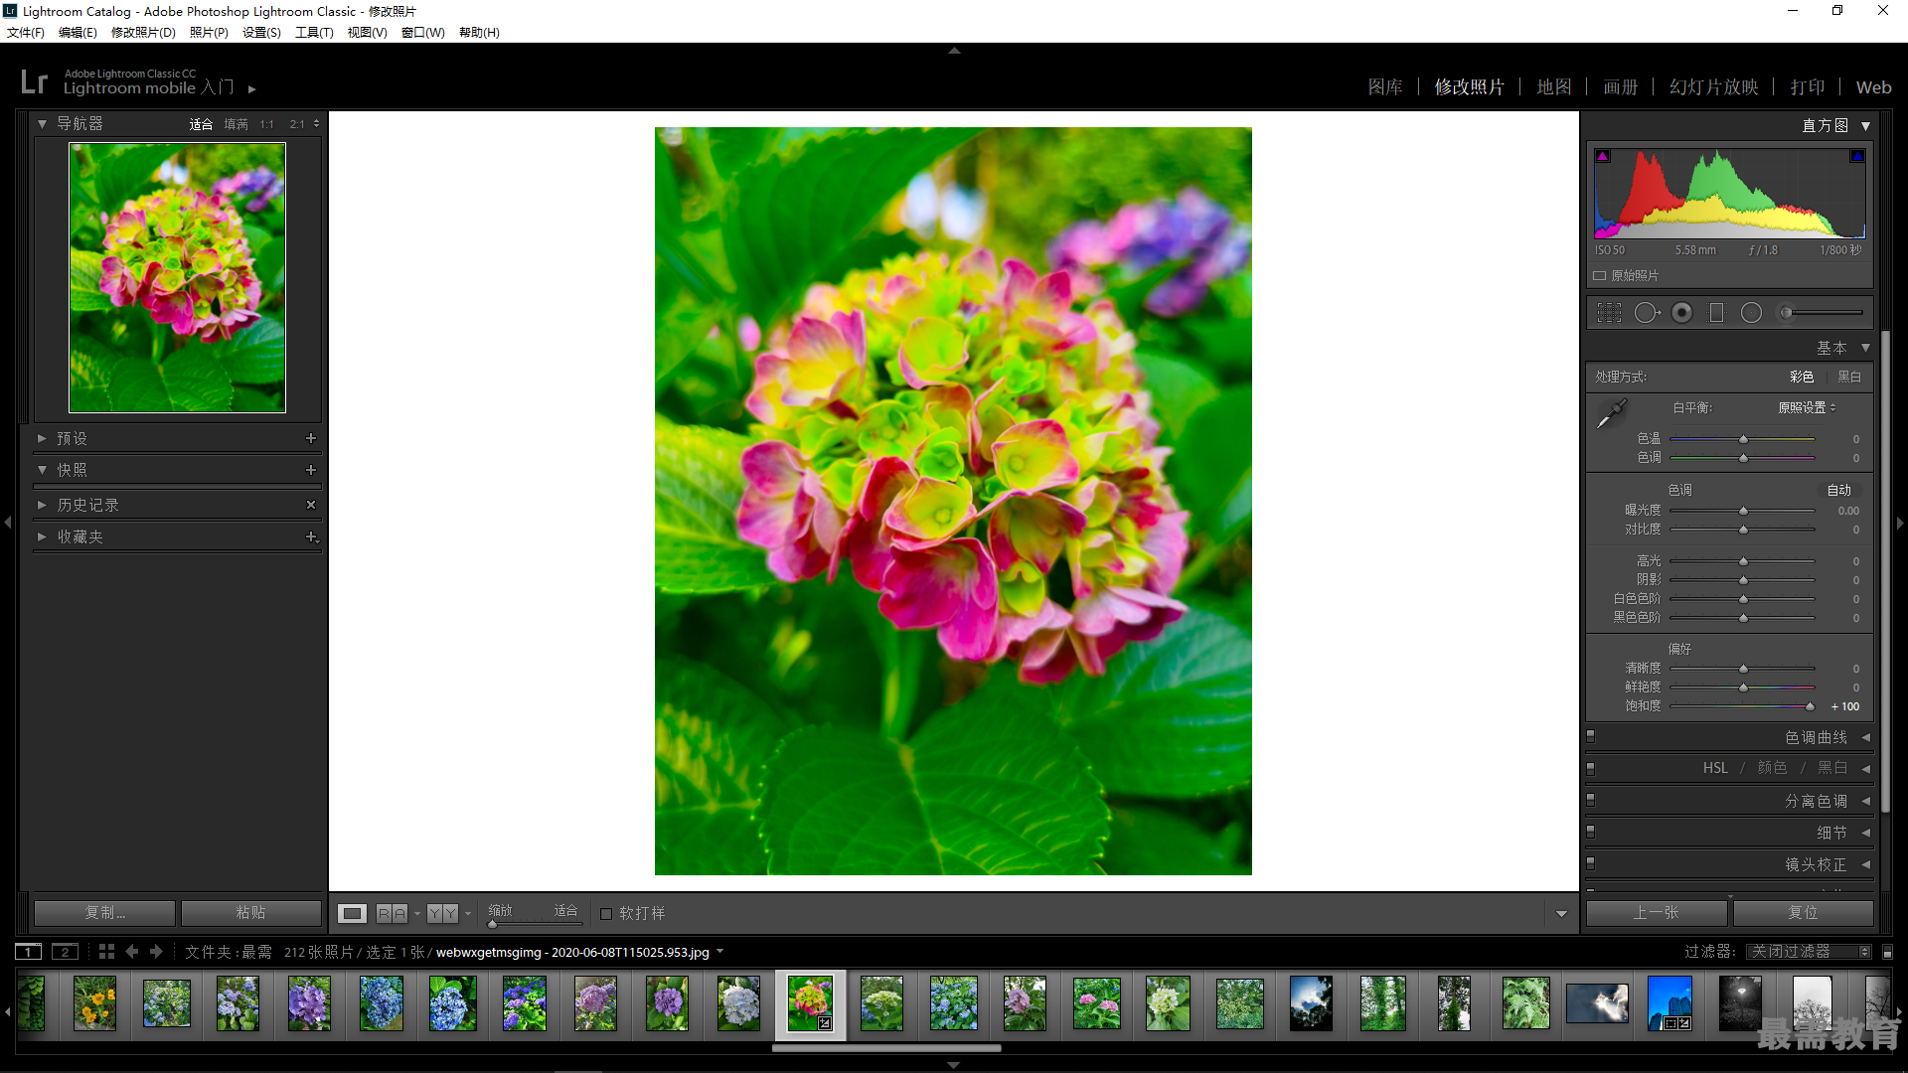Add a new snapshot with plus
Screen dimensions: 1908x1073
point(311,470)
